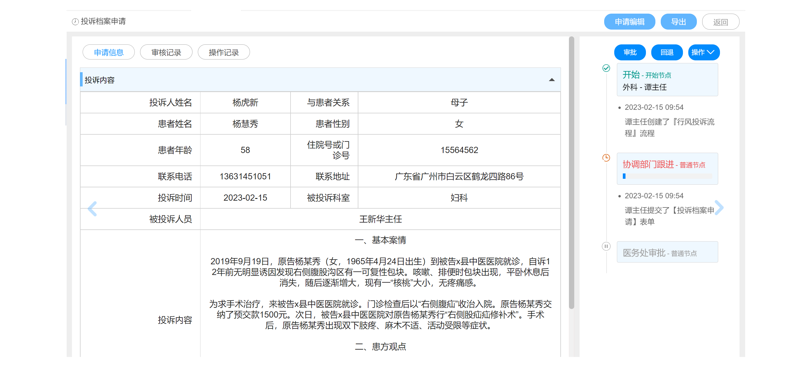
Task: Collapse the 投诉内容 section with the triangle
Action: [551, 80]
